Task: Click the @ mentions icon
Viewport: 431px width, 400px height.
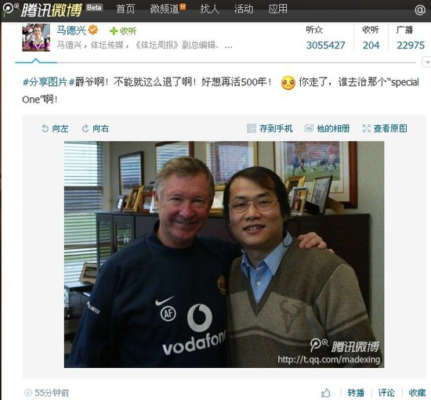Action: pos(420,10)
